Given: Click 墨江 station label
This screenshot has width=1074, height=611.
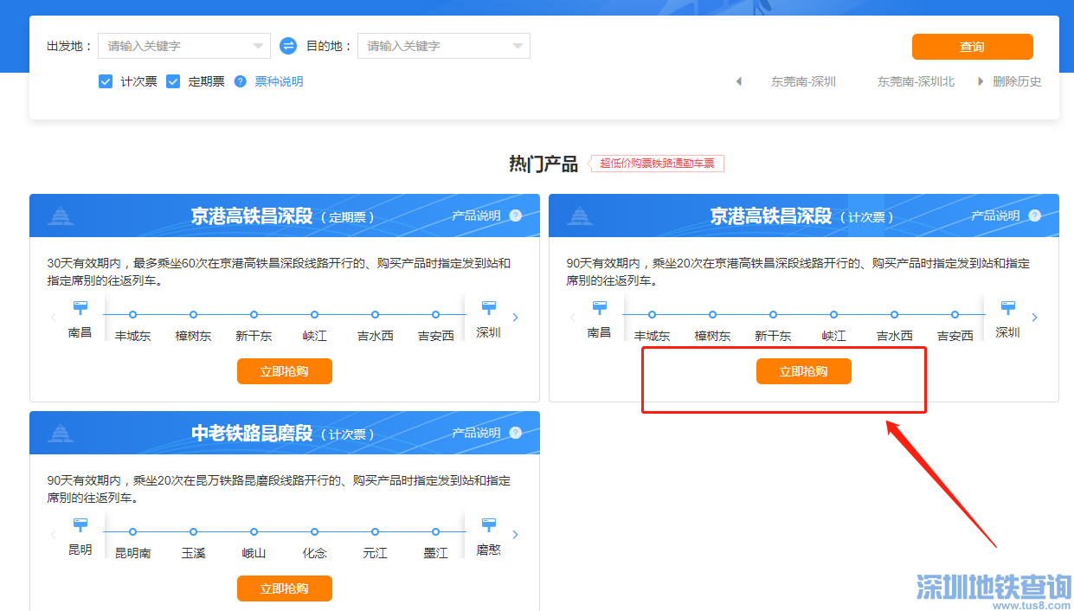Looking at the screenshot, I should point(436,553).
